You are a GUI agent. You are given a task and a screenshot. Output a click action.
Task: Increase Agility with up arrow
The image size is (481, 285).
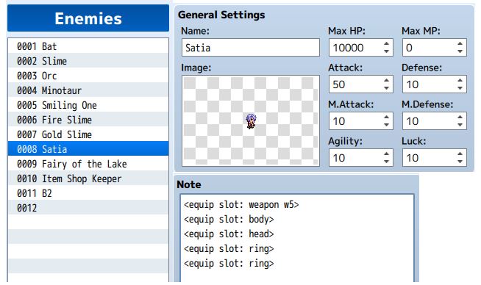pyautogui.click(x=387, y=154)
